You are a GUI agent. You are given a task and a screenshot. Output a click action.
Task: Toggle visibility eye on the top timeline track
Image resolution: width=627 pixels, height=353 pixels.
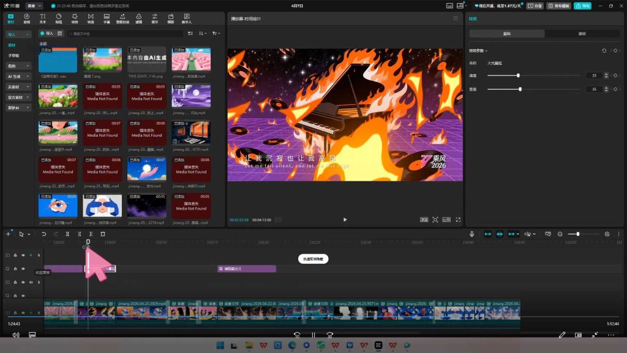(23, 256)
